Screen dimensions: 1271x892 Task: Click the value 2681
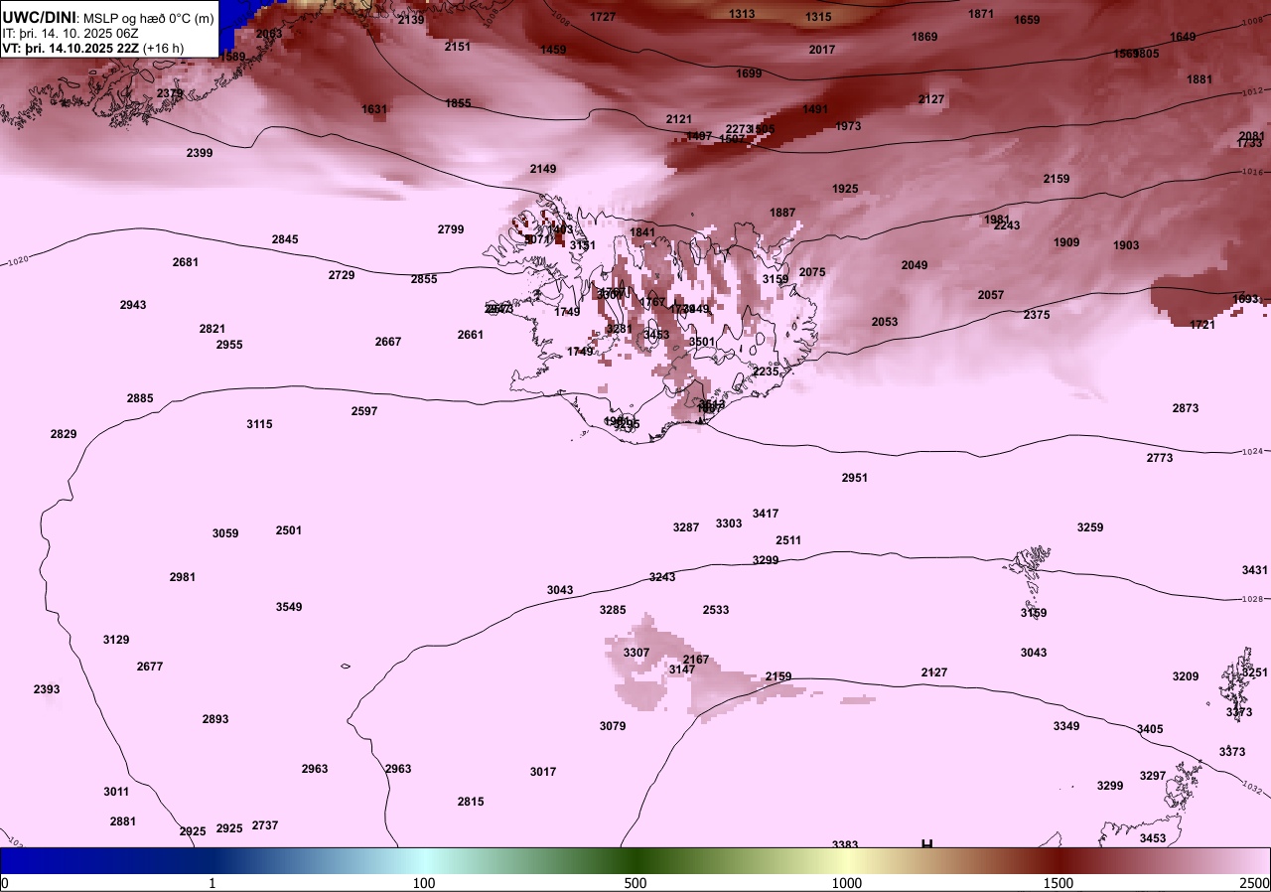pyautogui.click(x=186, y=262)
